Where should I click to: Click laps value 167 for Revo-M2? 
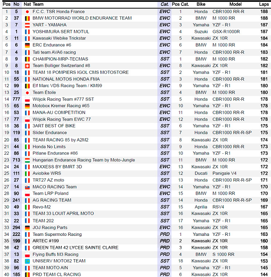[264, 207]
